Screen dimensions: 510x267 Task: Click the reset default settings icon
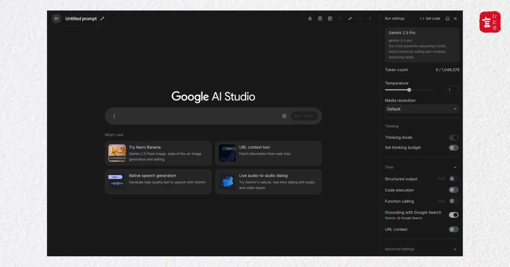tap(448, 19)
